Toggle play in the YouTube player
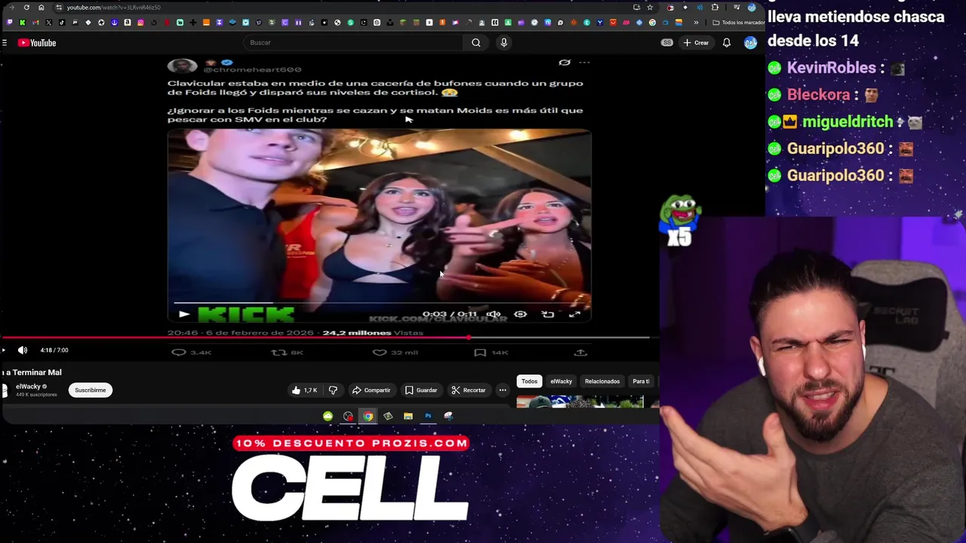Image resolution: width=966 pixels, height=543 pixels. [x=4, y=350]
